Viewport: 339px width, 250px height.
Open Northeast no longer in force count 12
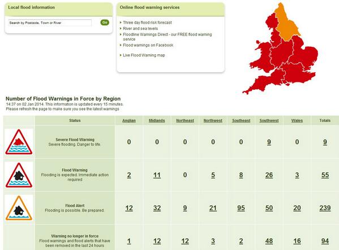185,241
